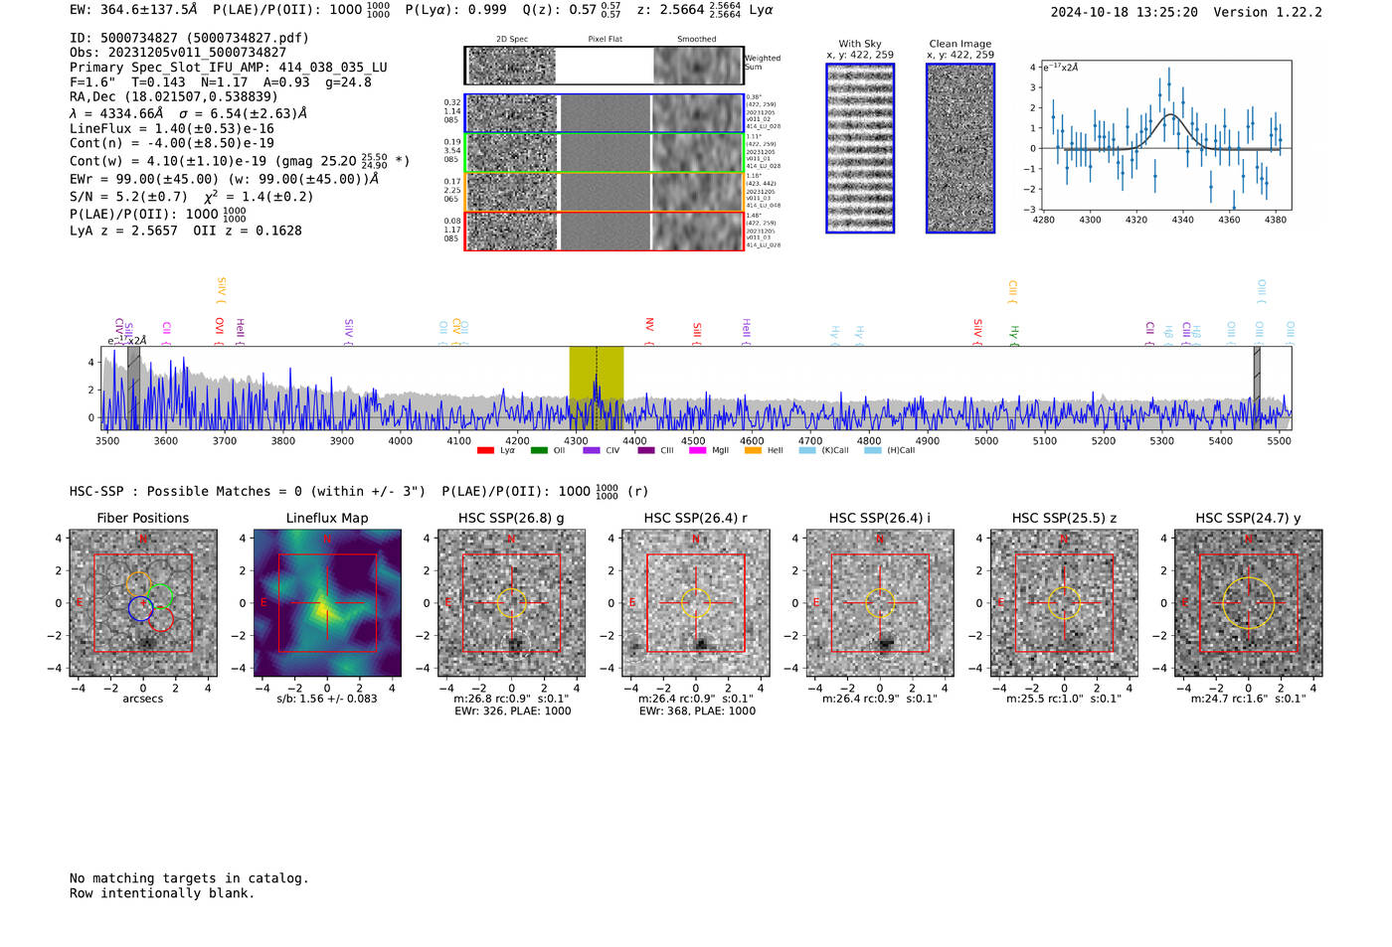Click the "EW: 364.6±137.5Å" header value

[133, 10]
